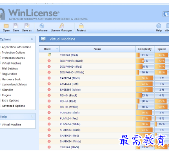
Task: Click the 96 % complexity bar for EAGLE64 (Black)
Action: [145, 78]
